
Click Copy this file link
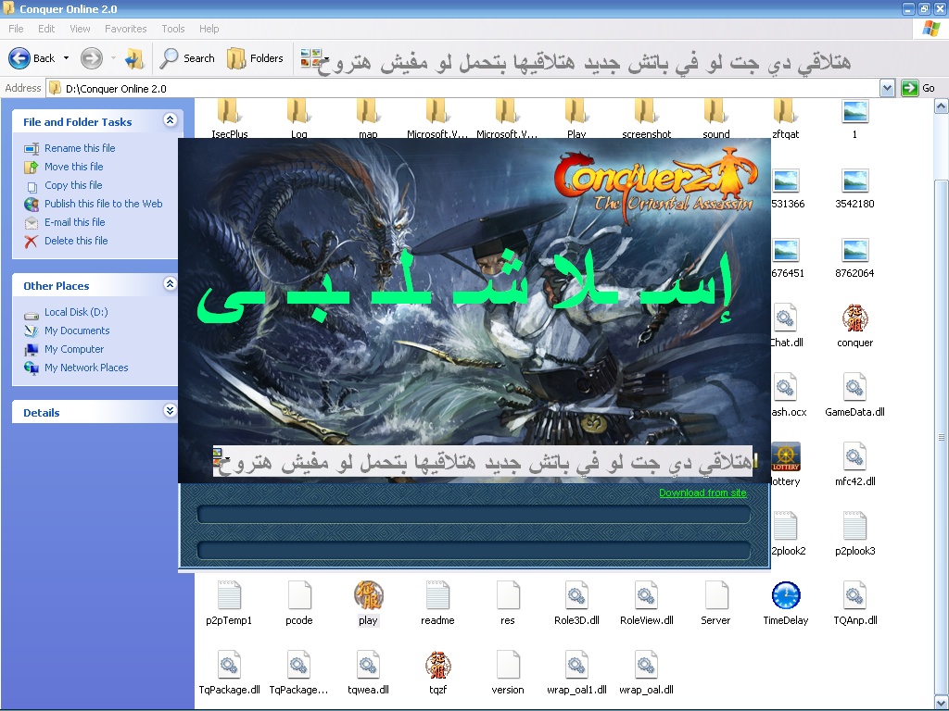73,185
